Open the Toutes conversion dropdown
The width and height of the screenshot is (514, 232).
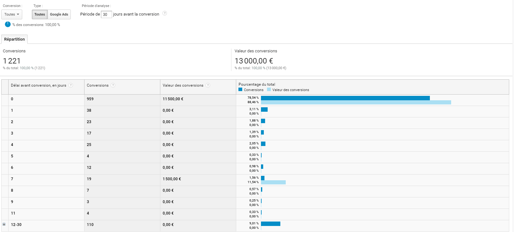click(x=12, y=14)
